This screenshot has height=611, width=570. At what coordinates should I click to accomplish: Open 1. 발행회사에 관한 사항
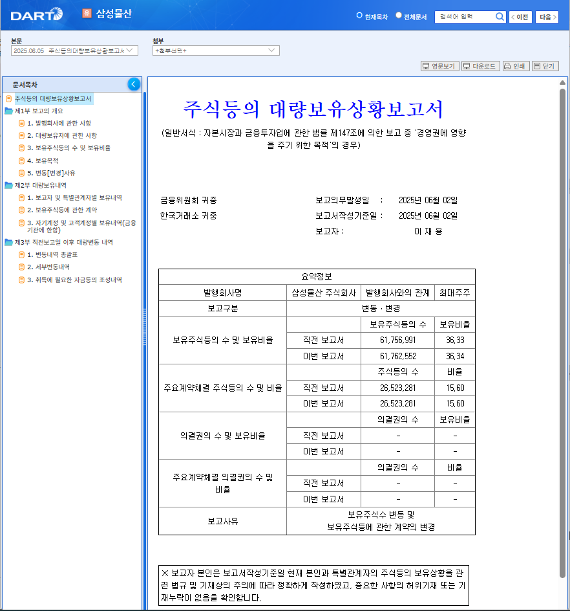(x=59, y=123)
